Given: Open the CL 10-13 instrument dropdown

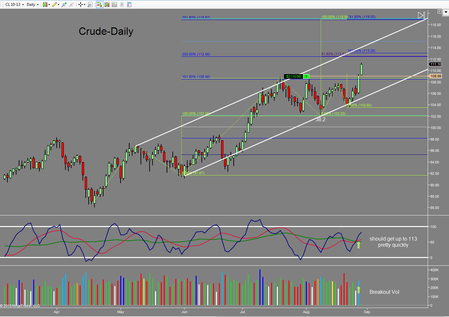Looking at the screenshot, I should tap(15, 5).
